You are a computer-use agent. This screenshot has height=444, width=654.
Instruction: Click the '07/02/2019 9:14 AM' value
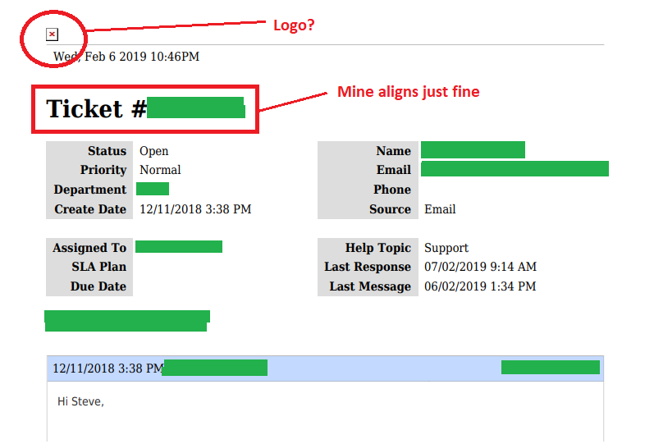pos(480,267)
